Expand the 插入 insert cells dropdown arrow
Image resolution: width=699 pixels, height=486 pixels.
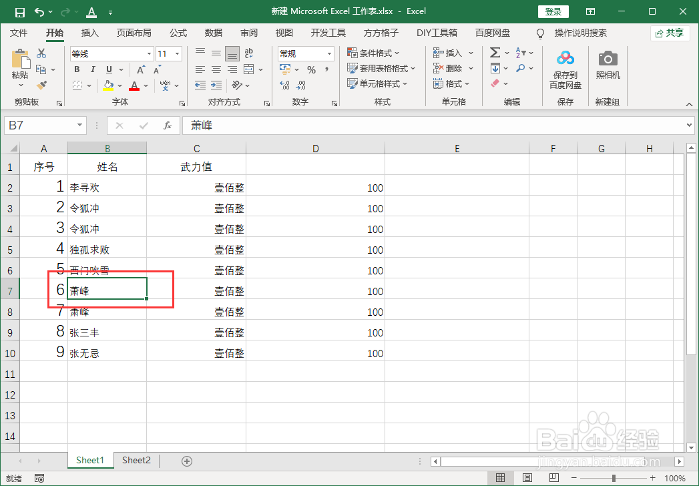471,53
